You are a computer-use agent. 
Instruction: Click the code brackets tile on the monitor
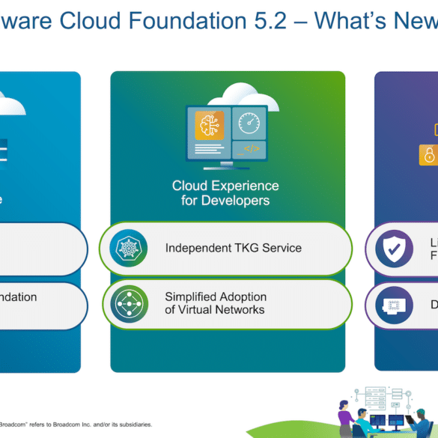249,150
